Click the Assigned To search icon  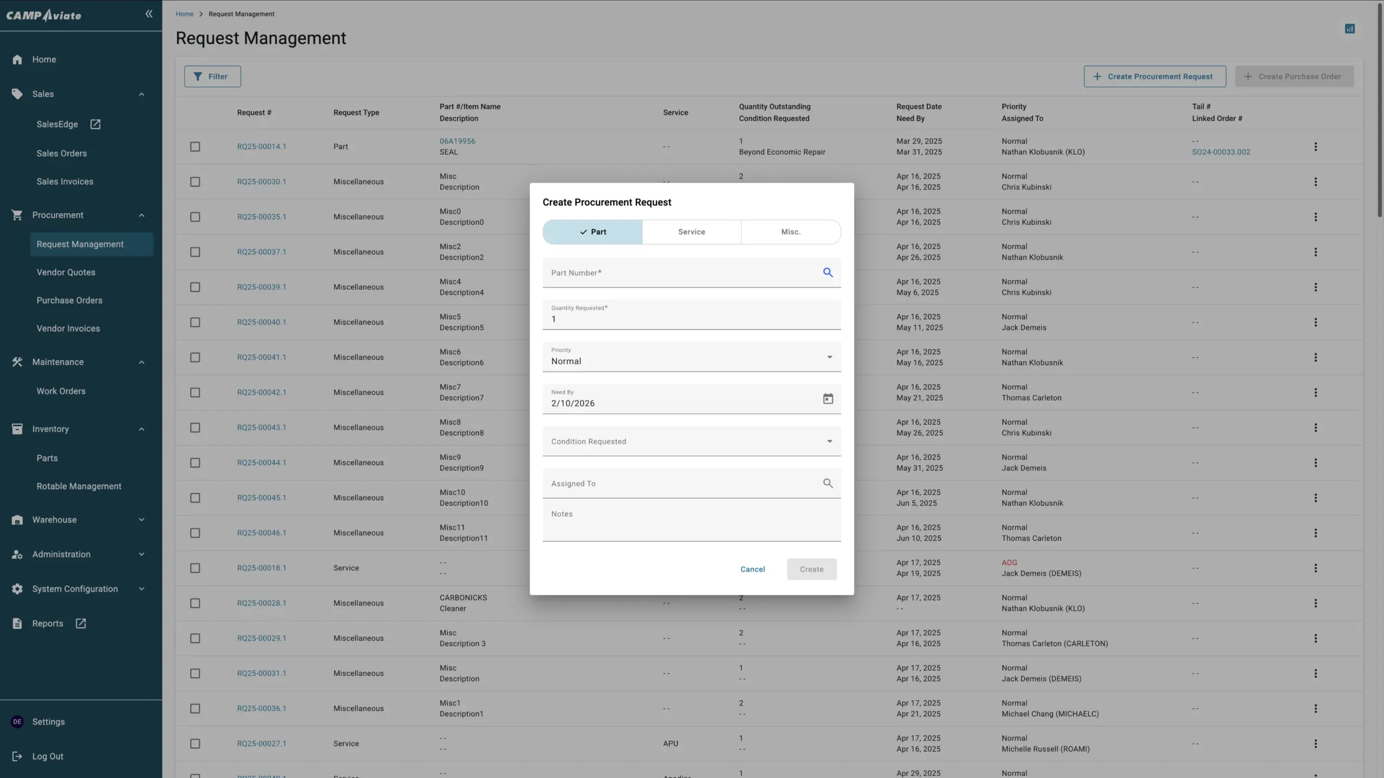tap(828, 483)
